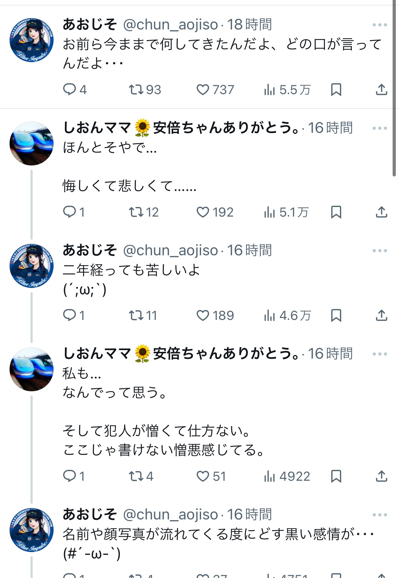Retweet the post with 93 retweets

(x=135, y=89)
